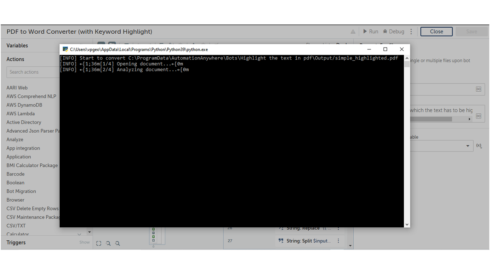Screen dimensions: 490x276
Task: Minimize the python.exe console window
Action: click(369, 49)
